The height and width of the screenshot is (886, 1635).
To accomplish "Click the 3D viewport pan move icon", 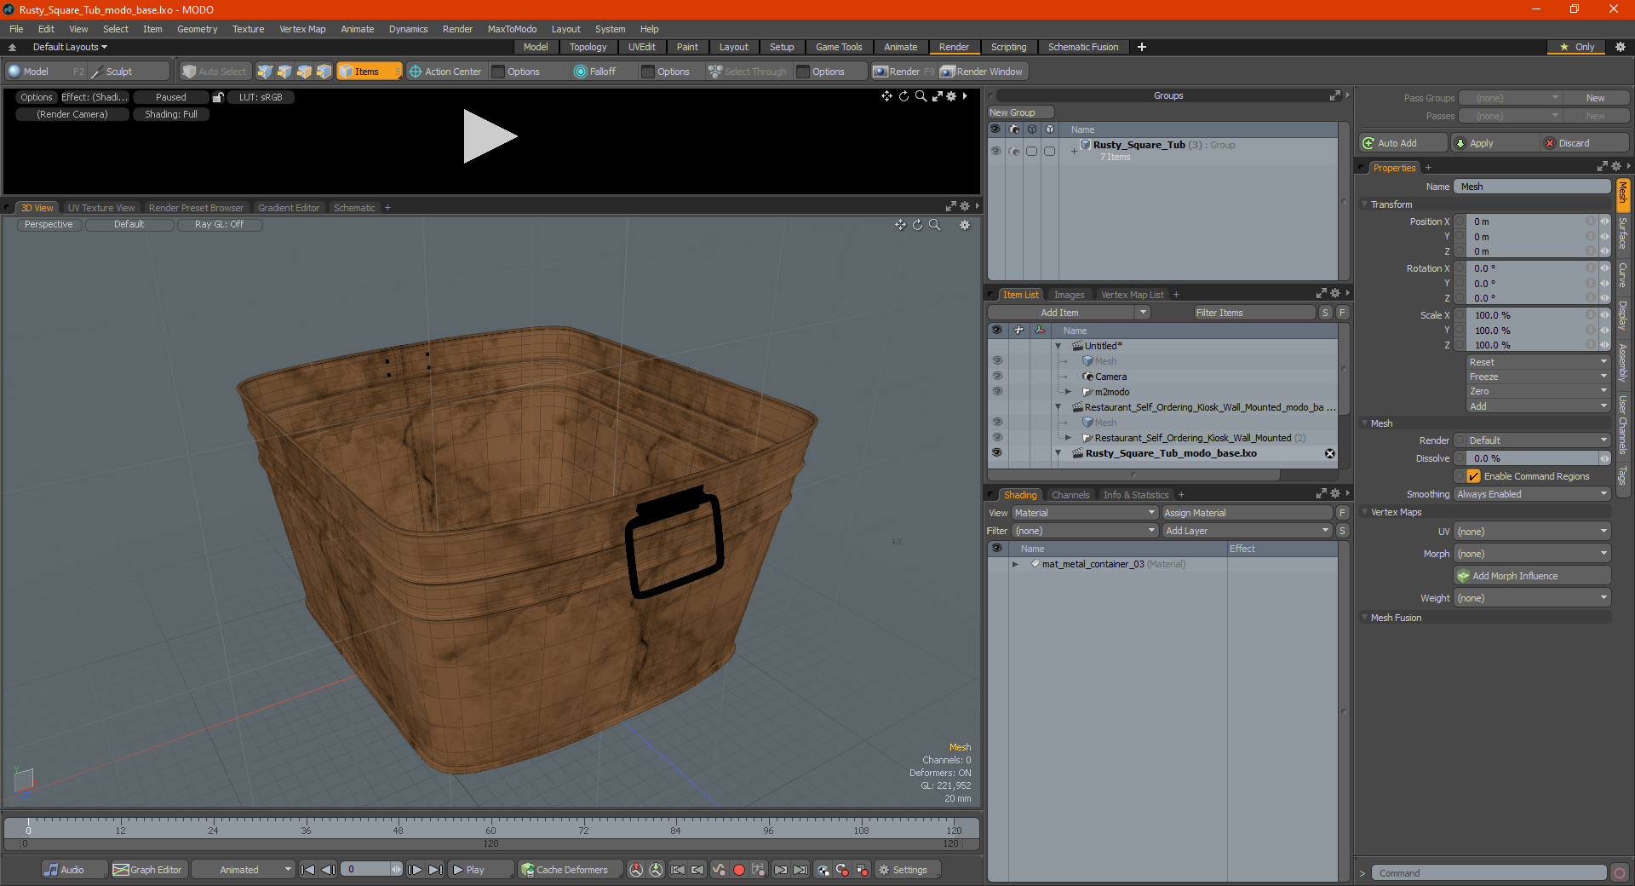I will (900, 225).
